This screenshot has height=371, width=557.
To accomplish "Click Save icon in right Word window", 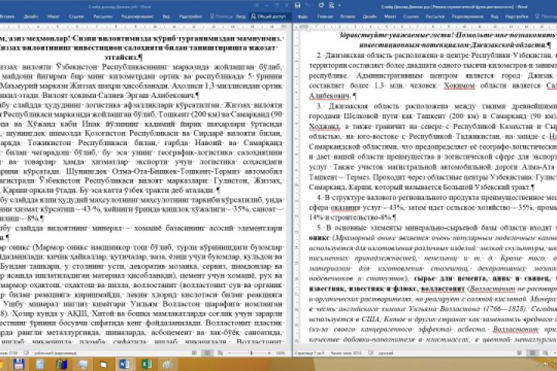I will [298, 5].
